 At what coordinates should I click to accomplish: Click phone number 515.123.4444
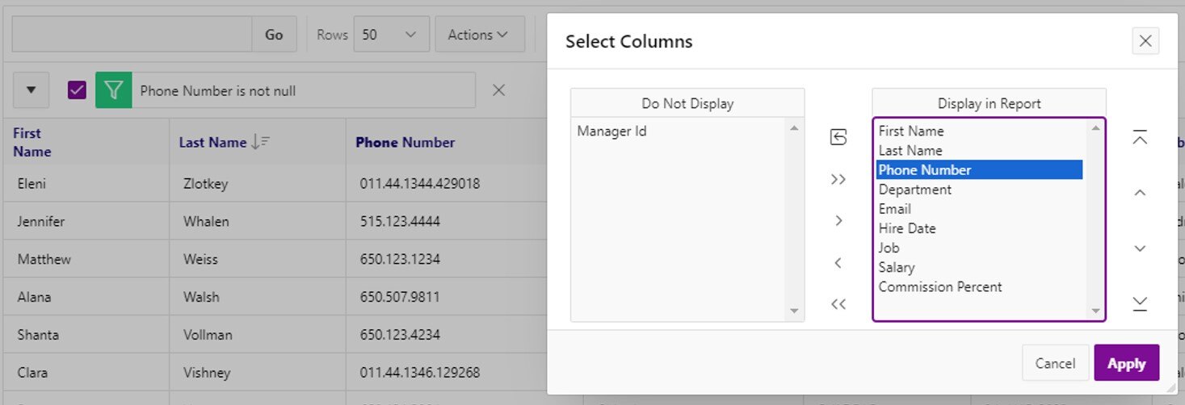400,221
